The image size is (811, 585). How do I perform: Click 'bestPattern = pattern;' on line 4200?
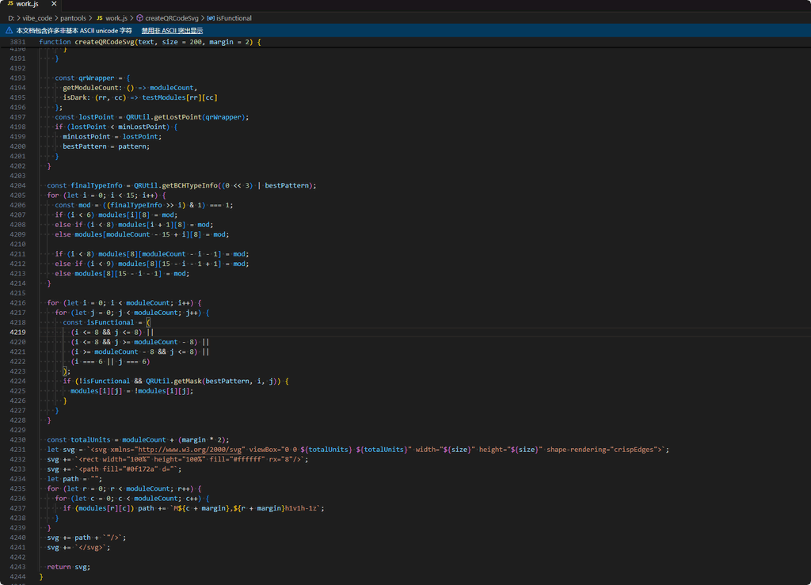[107, 146]
